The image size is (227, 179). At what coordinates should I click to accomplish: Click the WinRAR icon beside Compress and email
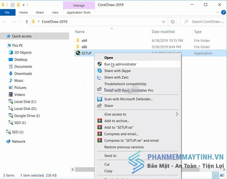[100, 134]
